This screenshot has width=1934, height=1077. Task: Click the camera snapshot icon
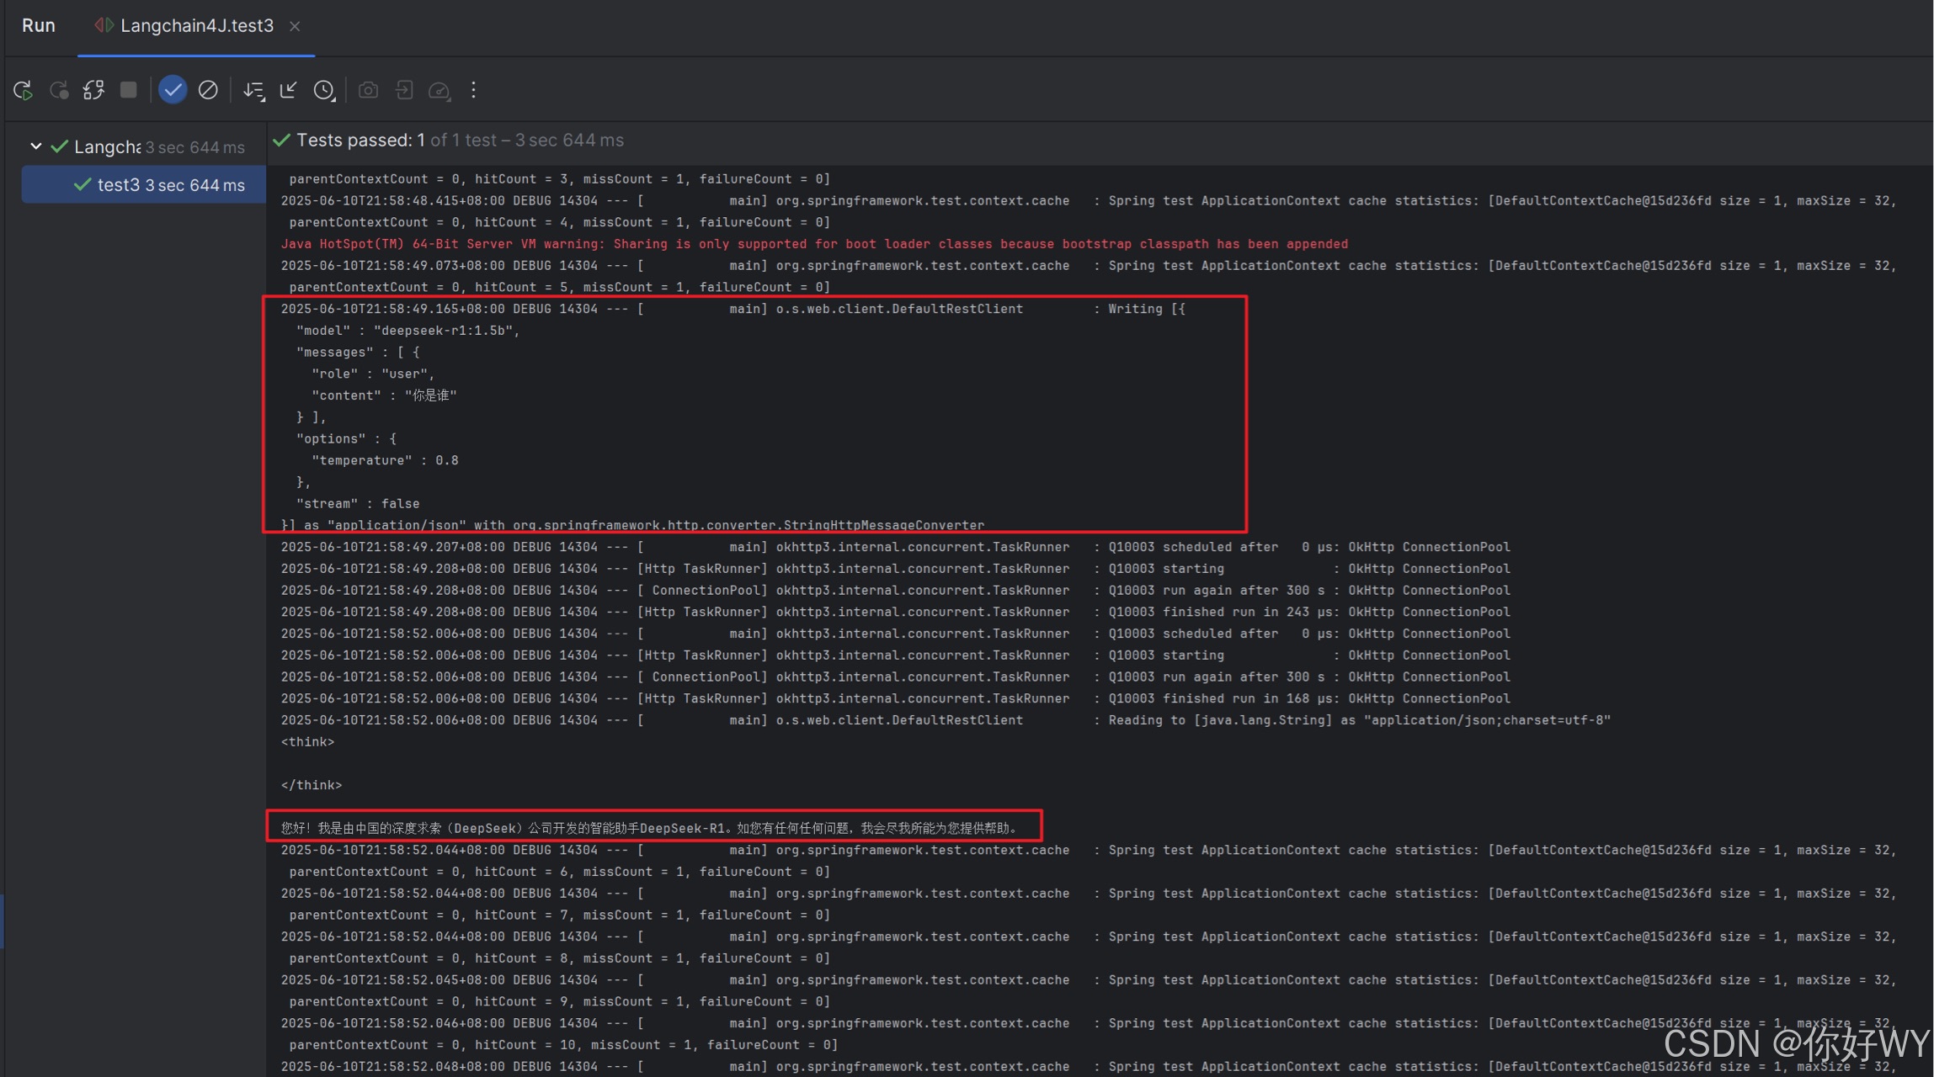click(368, 90)
